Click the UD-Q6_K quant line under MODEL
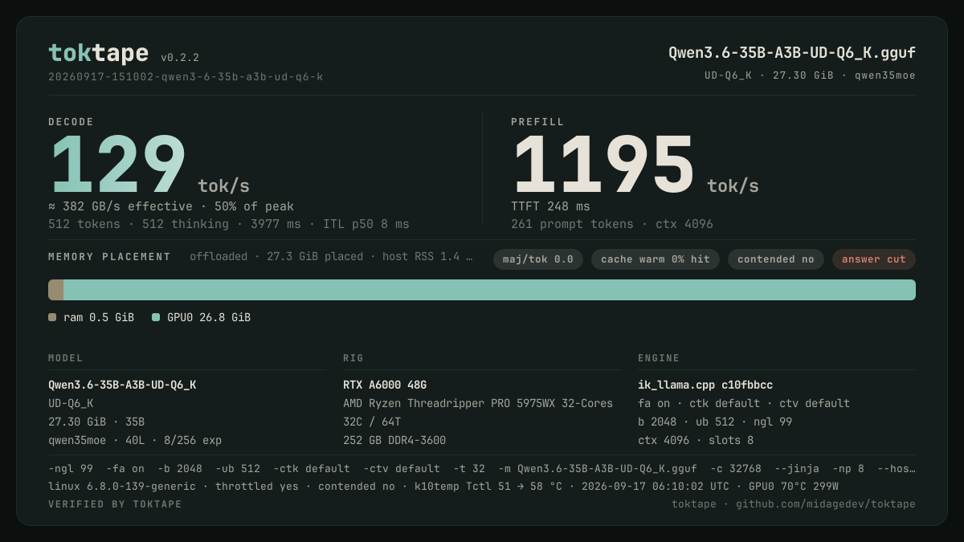 (x=71, y=403)
